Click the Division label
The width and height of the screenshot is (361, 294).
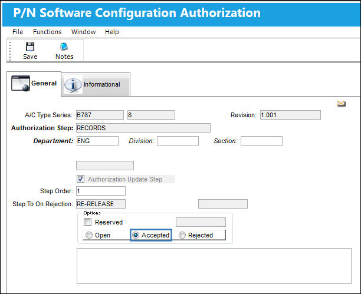(142, 141)
